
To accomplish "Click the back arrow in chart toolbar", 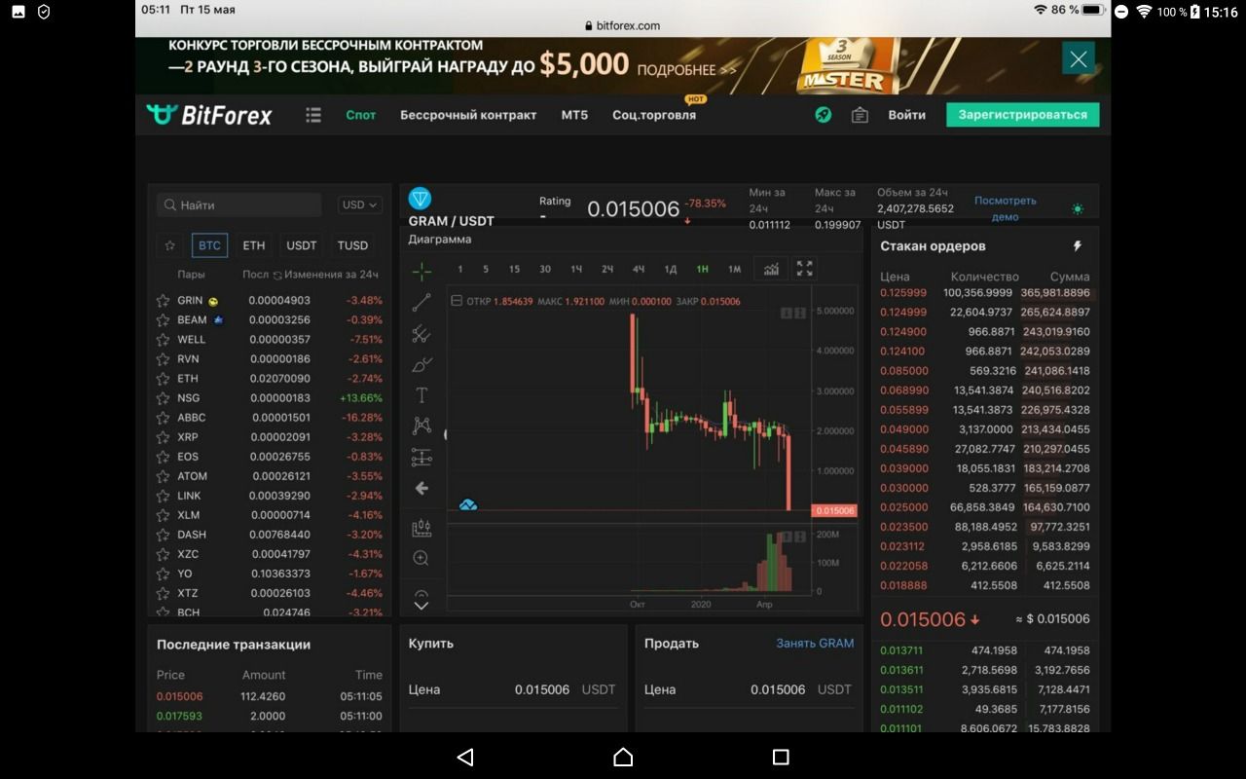I will click(421, 489).
